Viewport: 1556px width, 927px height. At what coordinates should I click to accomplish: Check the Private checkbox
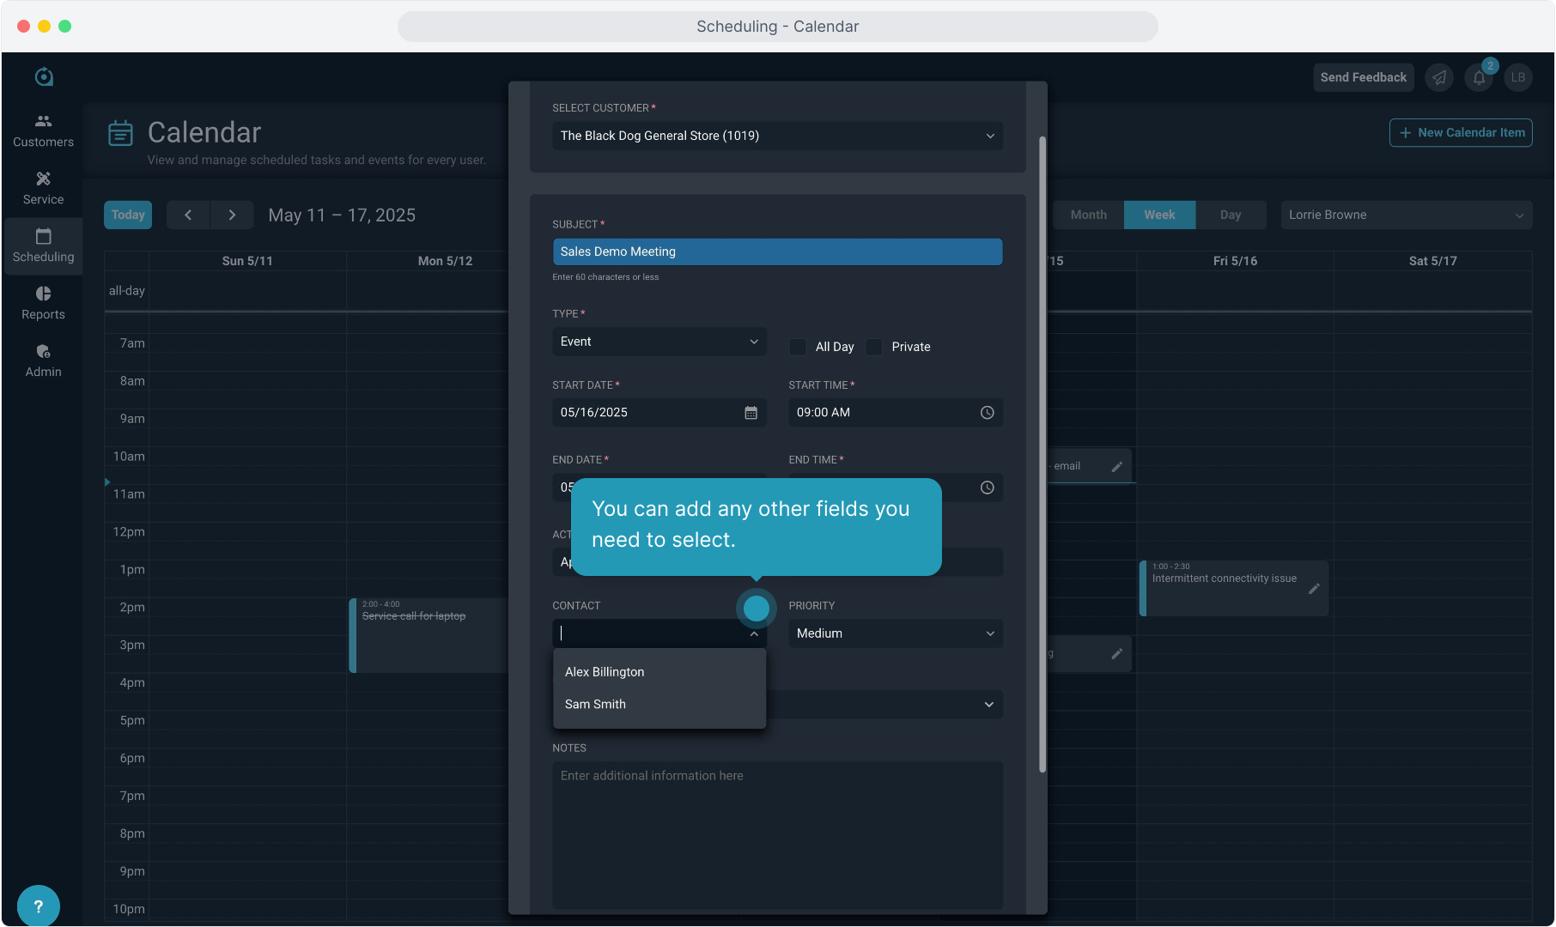[874, 347]
